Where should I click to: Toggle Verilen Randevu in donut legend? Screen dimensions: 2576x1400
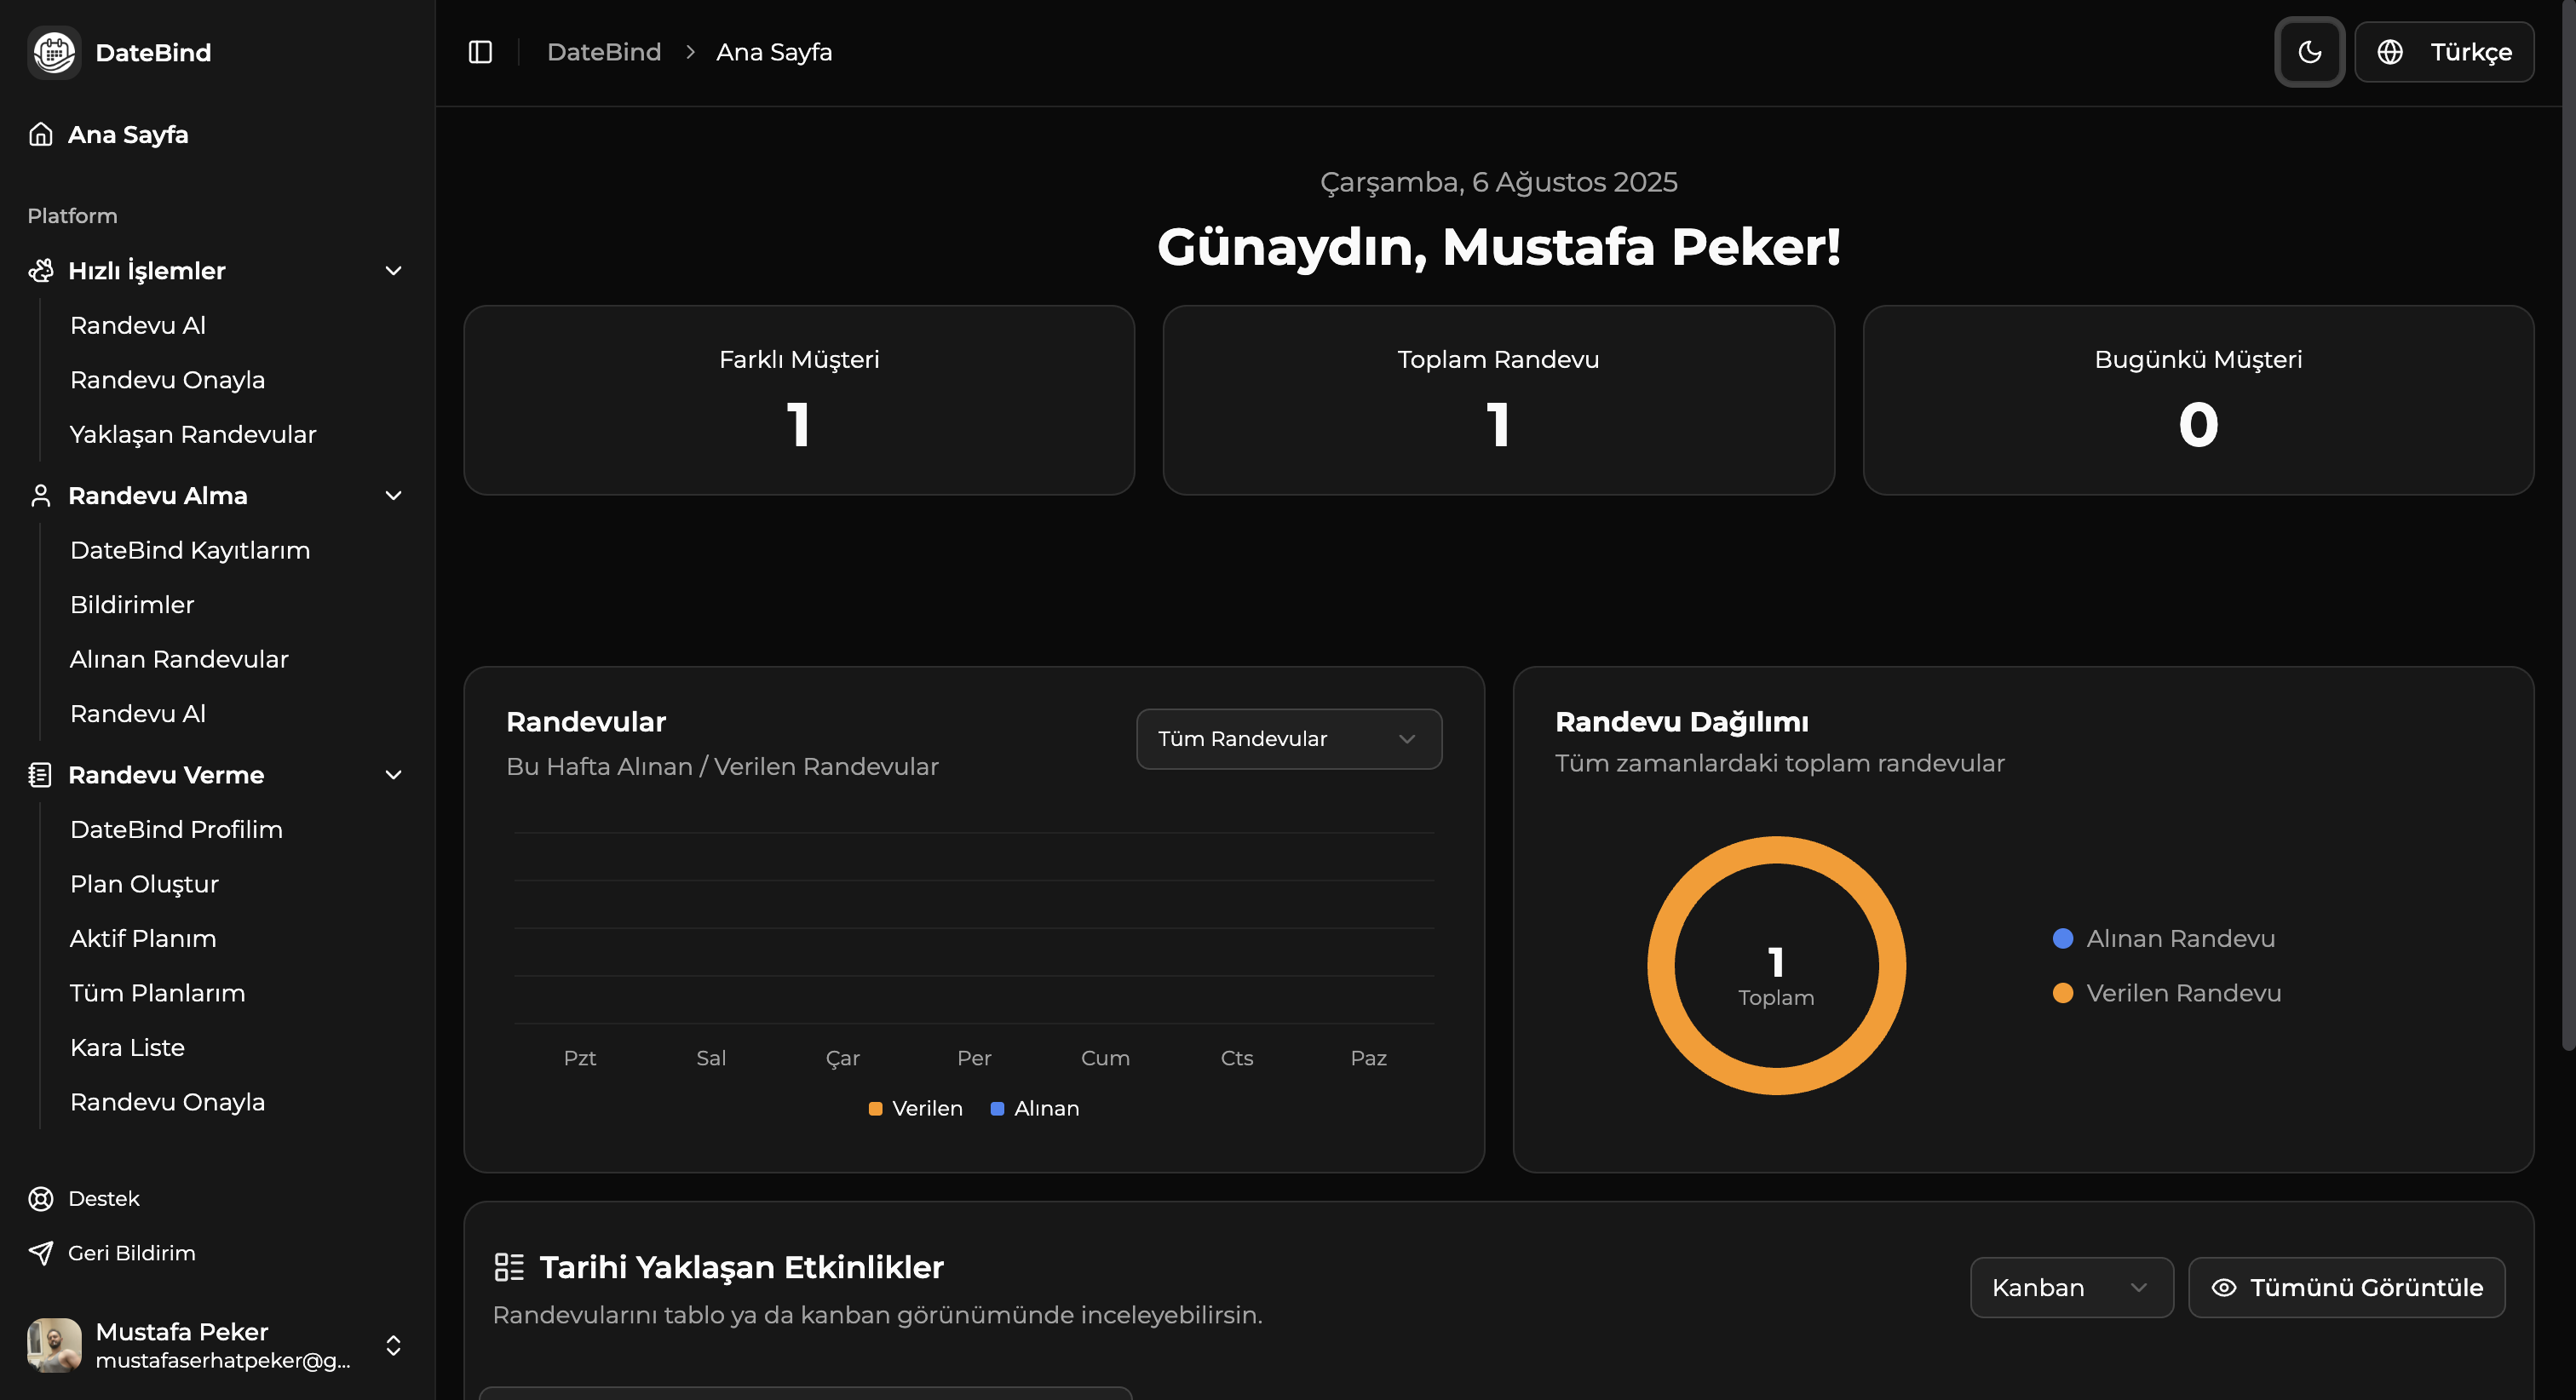click(x=2167, y=993)
